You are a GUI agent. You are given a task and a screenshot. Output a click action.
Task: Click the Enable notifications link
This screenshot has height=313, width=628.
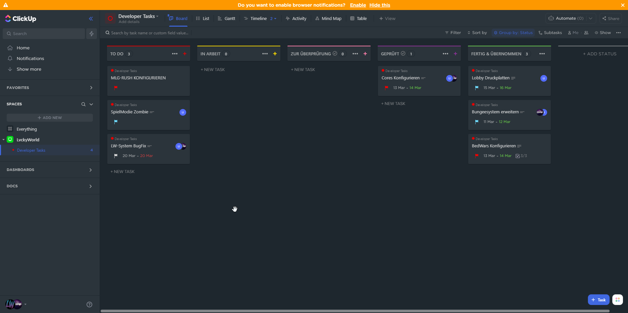click(358, 5)
